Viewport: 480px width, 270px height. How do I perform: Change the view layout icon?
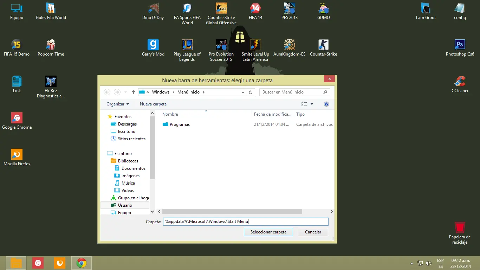[x=304, y=104]
